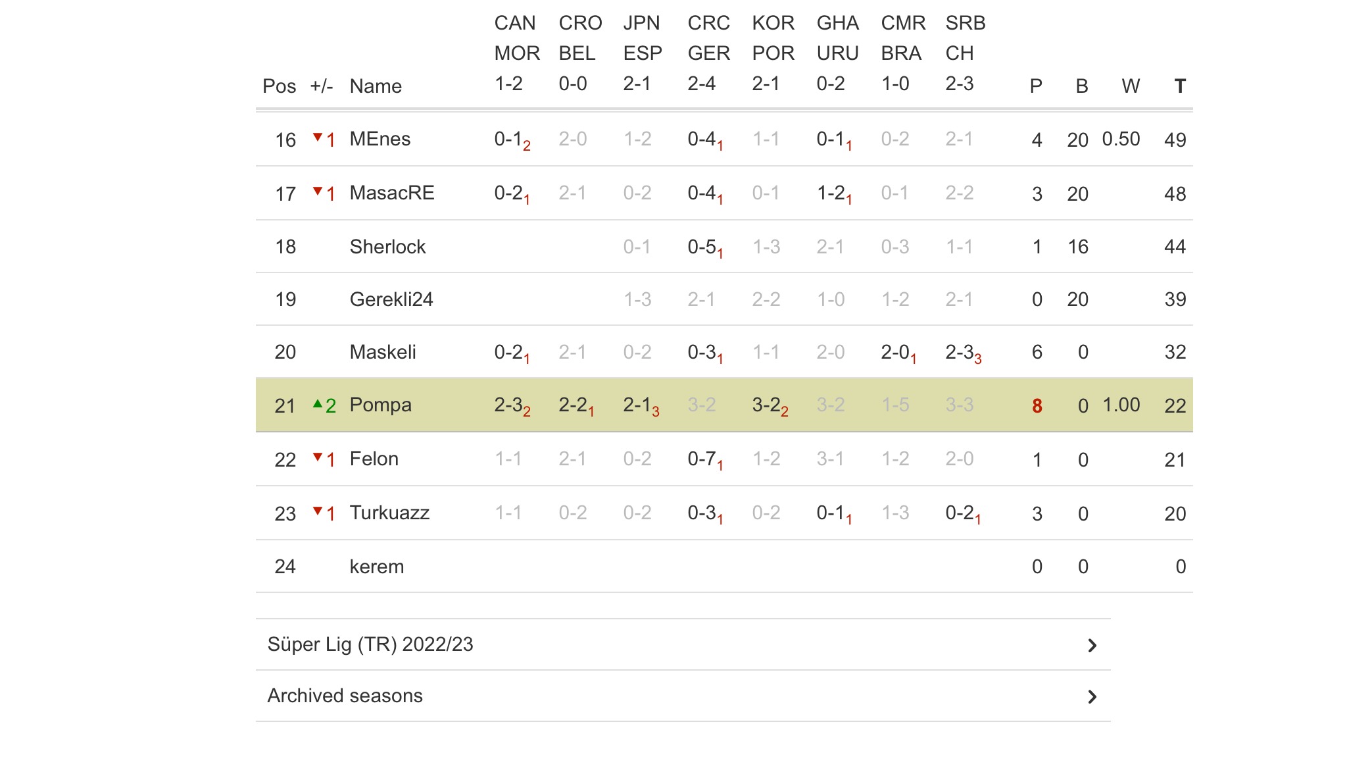Expand Süper Lig (TR) 2022/23 chevron

pos(1092,646)
